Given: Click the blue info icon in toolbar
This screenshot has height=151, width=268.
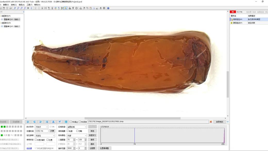Looking at the screenshot, I should pos(108,8).
